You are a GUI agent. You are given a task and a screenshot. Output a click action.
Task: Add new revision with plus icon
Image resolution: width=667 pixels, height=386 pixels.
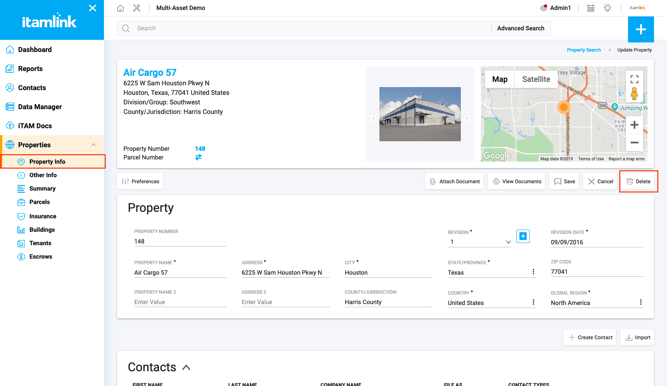[x=523, y=236]
